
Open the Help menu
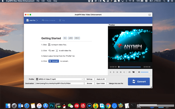point(55,1)
